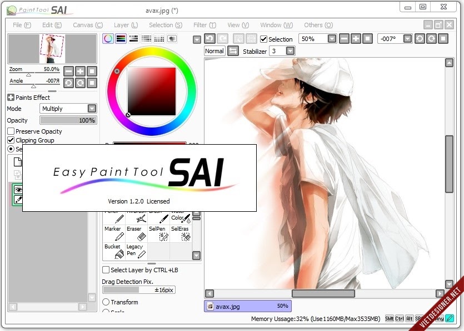The width and height of the screenshot is (464, 331).
Task: Select the Transform radio button
Action: (x=106, y=302)
